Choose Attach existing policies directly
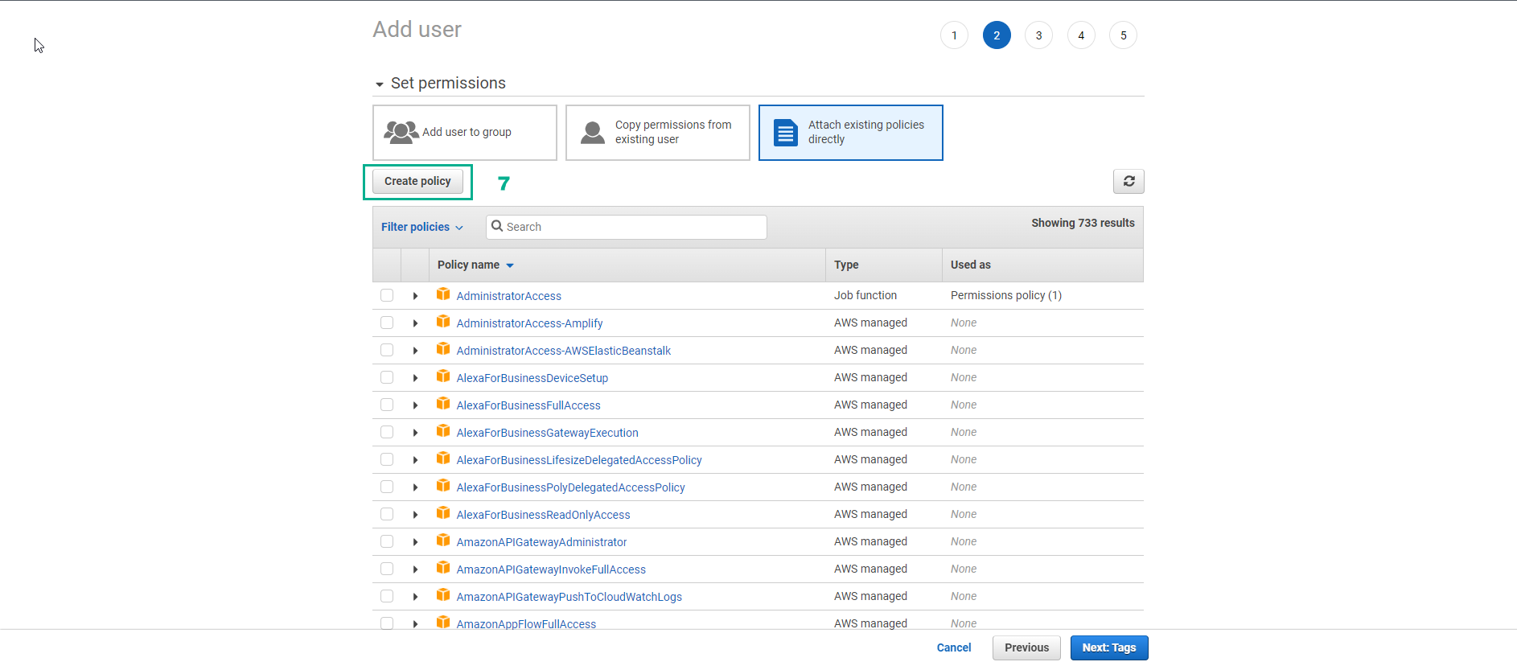This screenshot has height=666, width=1517. 851,133
